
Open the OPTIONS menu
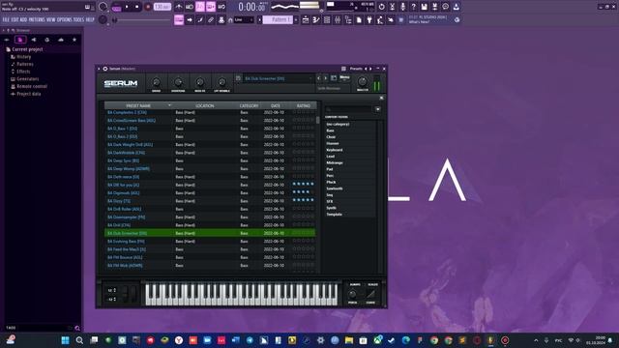pos(65,19)
